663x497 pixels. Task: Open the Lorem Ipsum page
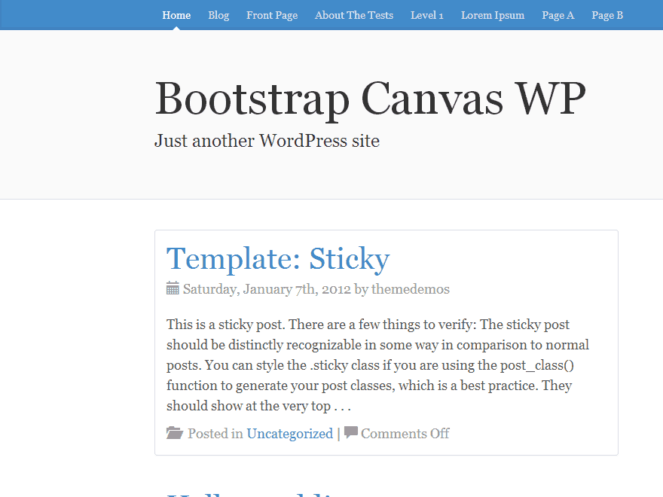492,14
